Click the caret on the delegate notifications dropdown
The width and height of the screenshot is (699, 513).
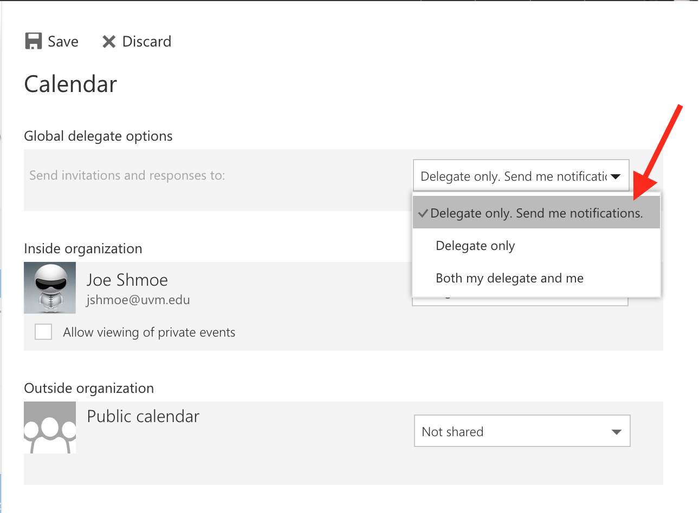616,176
